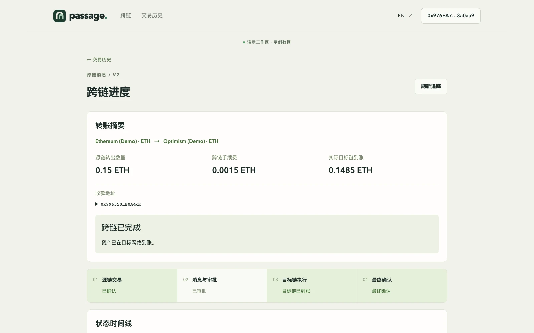Click Optimism (Demo) · ETH destination text
The height and width of the screenshot is (333, 534).
(191, 141)
